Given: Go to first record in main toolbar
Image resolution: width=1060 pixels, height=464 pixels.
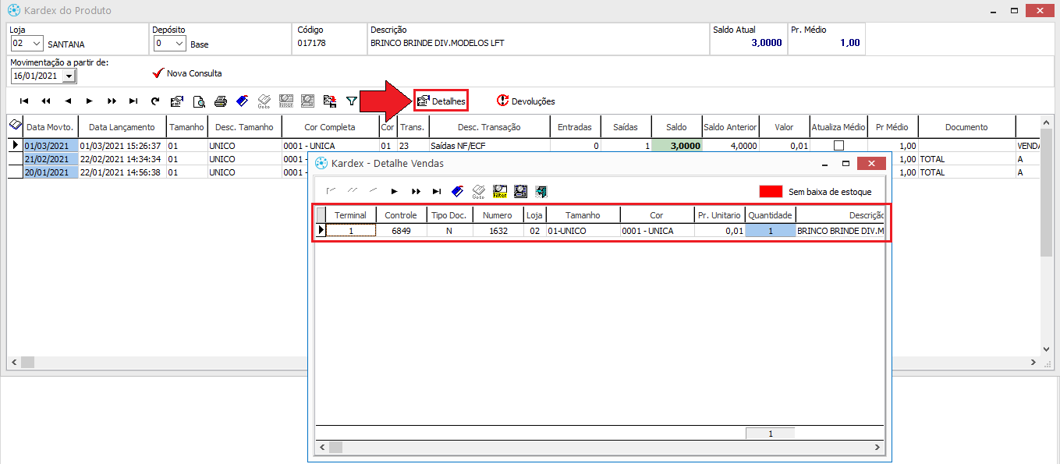Looking at the screenshot, I should [x=24, y=101].
